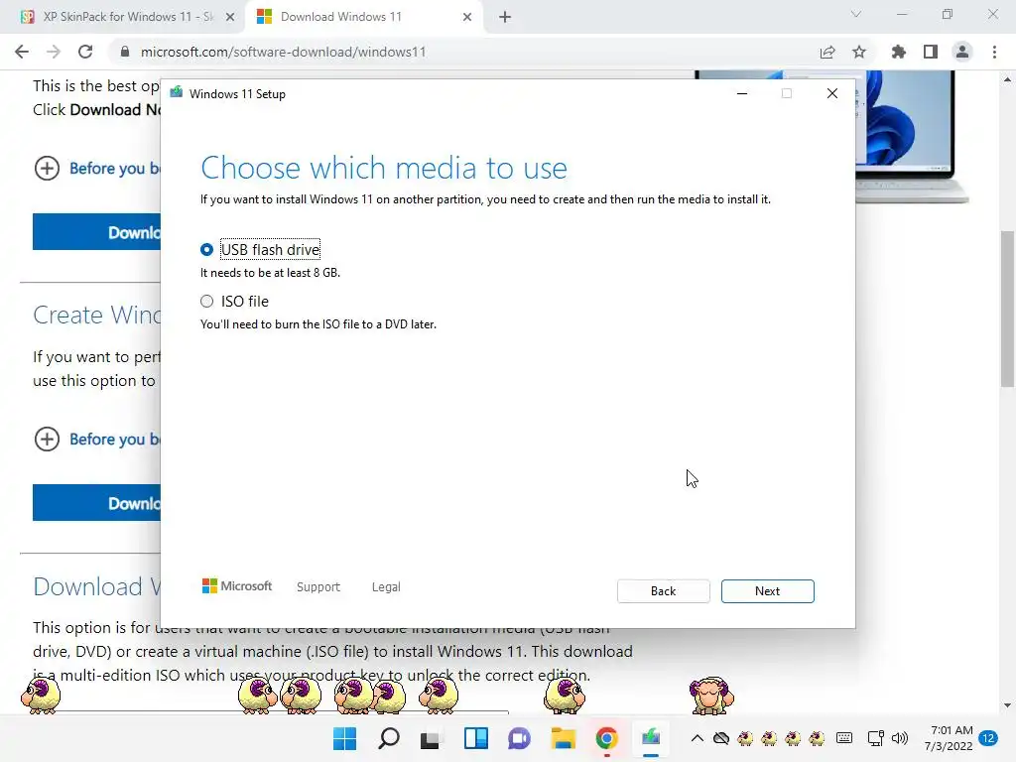Bookmark this page with star icon

pyautogui.click(x=859, y=52)
